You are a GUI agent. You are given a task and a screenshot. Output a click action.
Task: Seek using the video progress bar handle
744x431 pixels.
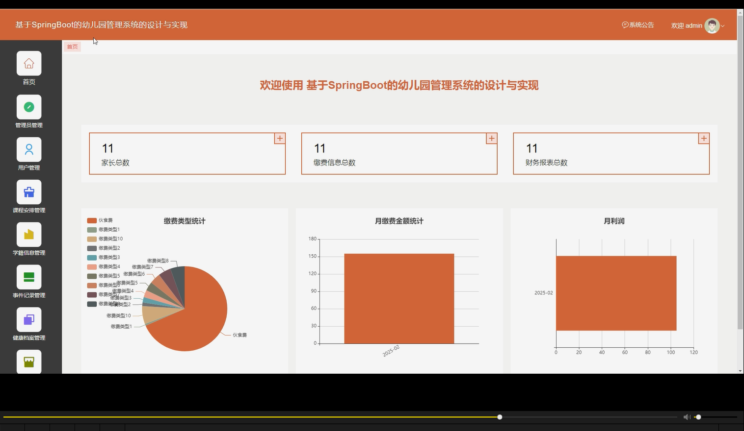point(500,417)
